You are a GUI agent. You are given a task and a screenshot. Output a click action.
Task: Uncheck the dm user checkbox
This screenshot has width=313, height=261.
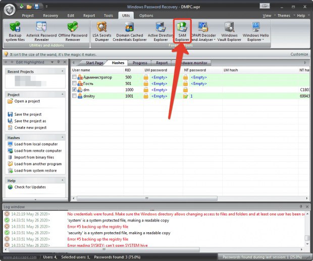pos(74,90)
